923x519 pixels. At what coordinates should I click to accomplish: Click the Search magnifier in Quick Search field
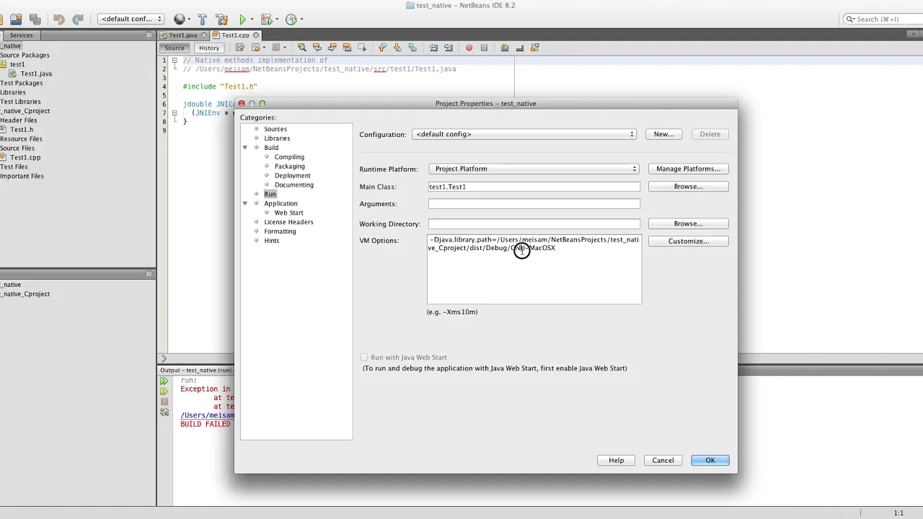[850, 19]
